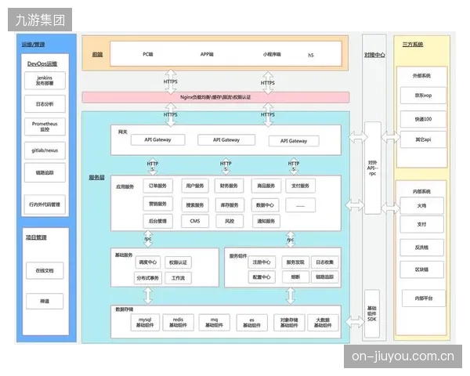Select the 后台管理 box

tap(157, 221)
